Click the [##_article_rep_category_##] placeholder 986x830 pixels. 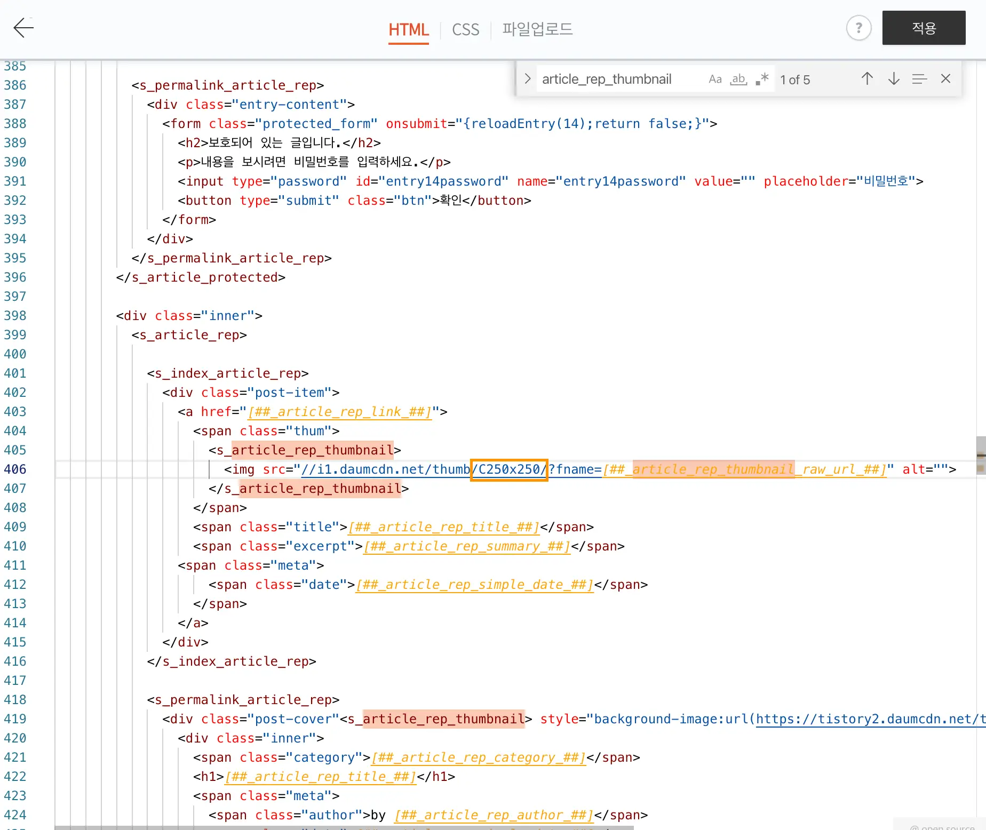479,757
